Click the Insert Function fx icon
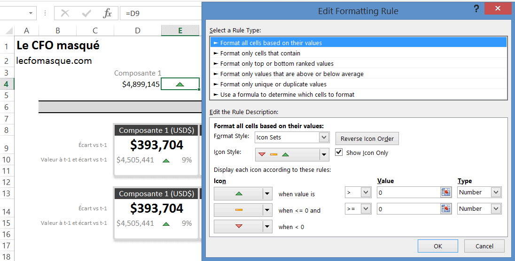Viewport: 515px width, 261px height. 108,13
